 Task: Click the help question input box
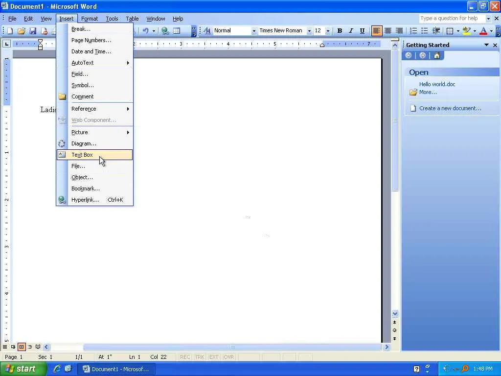click(x=452, y=18)
